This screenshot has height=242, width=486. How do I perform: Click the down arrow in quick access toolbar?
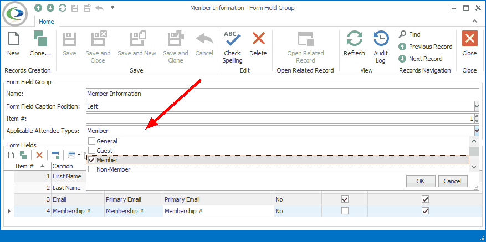50,8
